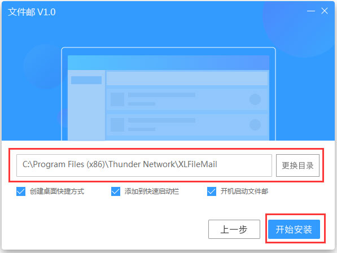The width and height of the screenshot is (337, 253).
Task: Select first list item square thumbnail in illustration
Action: click(117, 99)
